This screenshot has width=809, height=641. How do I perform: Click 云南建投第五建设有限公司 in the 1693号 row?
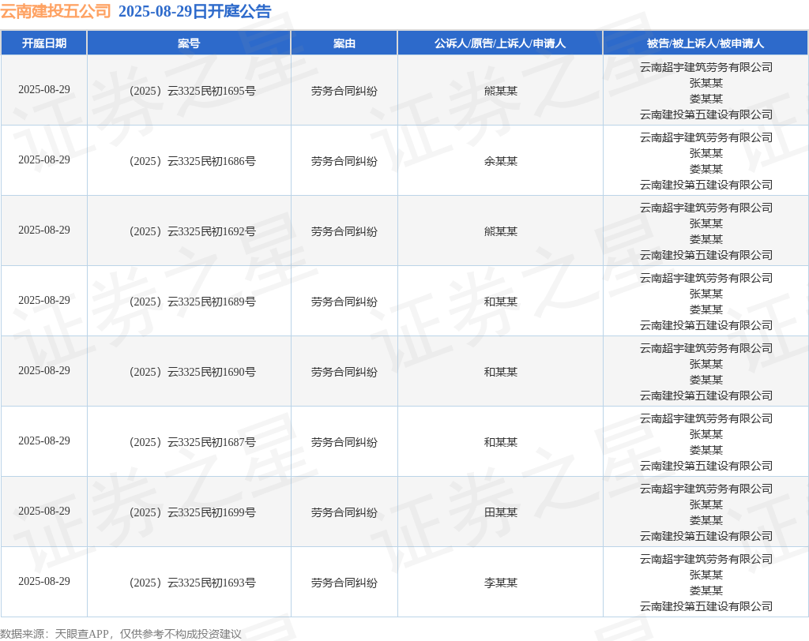pyautogui.click(x=706, y=606)
